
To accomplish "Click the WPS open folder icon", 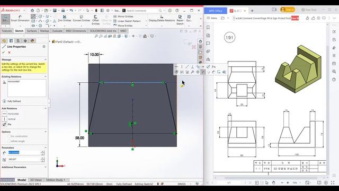I will pyautogui.click(x=222, y=18).
